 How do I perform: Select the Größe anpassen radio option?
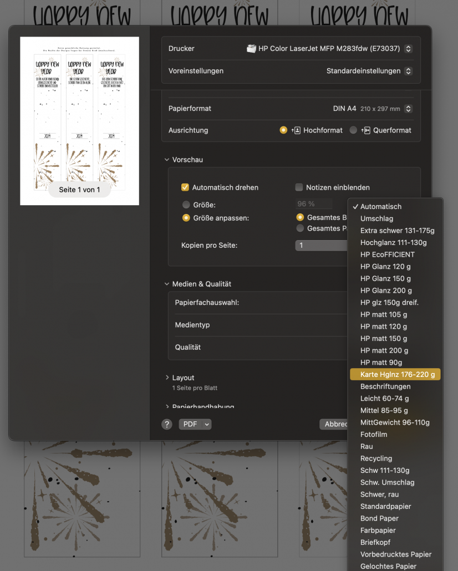click(x=186, y=218)
